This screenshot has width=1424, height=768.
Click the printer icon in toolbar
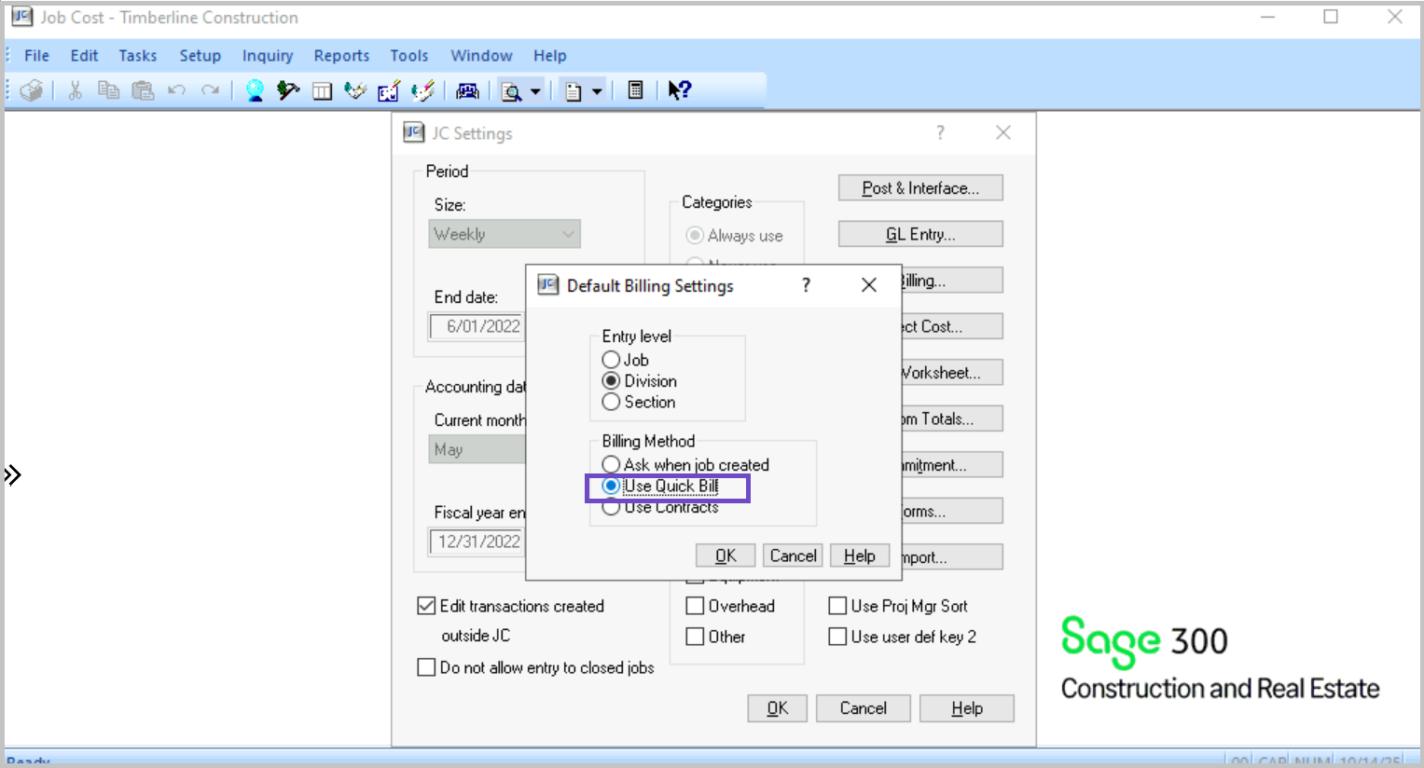(32, 90)
